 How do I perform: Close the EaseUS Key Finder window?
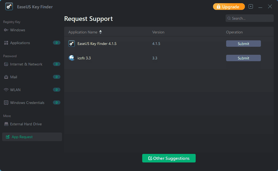click(x=270, y=7)
